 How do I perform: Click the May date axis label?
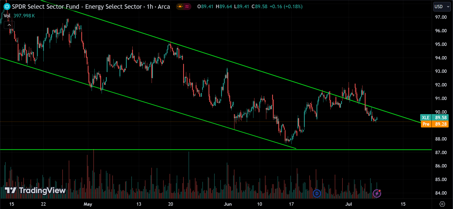(x=88, y=204)
